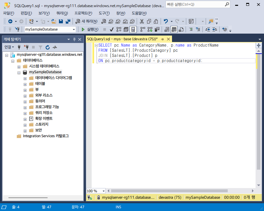Image resolution: width=264 pixels, height=211 pixels.
Task: Toggle Include Client Statistics
Action: [157, 29]
